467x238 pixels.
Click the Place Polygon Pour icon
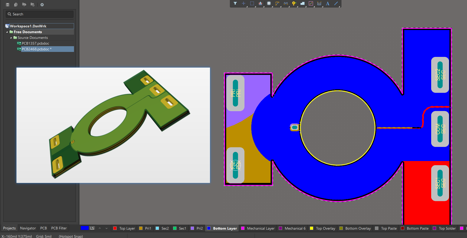point(302,3)
